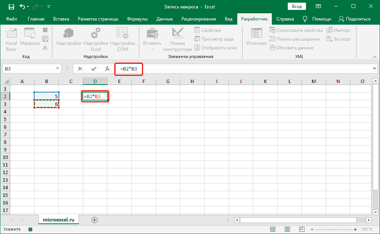This screenshot has height=234, width=380.
Task: Click the macro recording icon in status bar
Action: coord(30,229)
